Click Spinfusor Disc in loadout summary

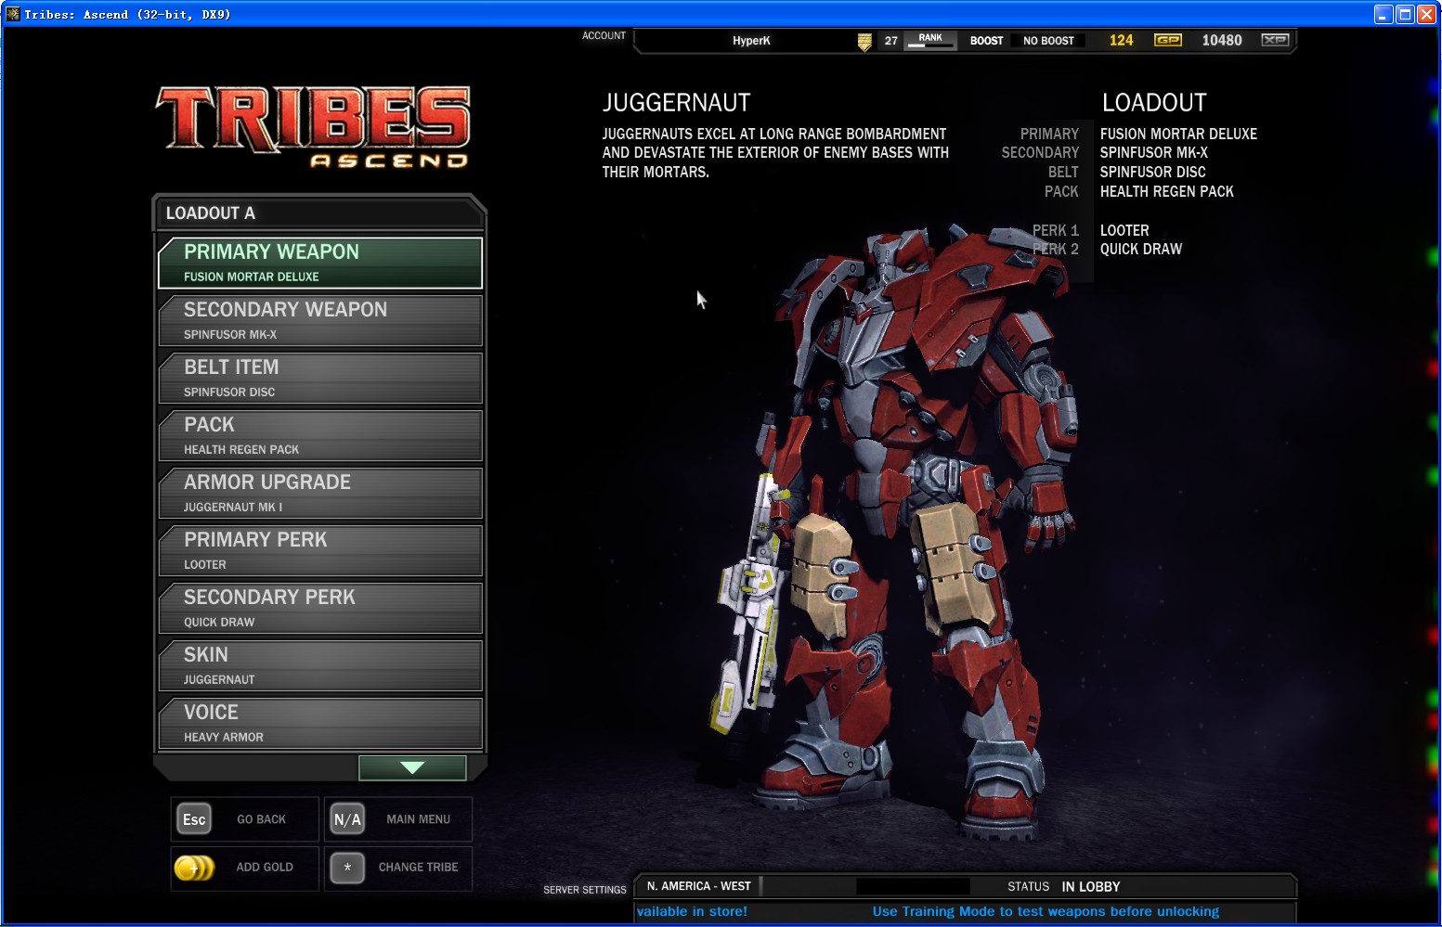click(x=1153, y=172)
